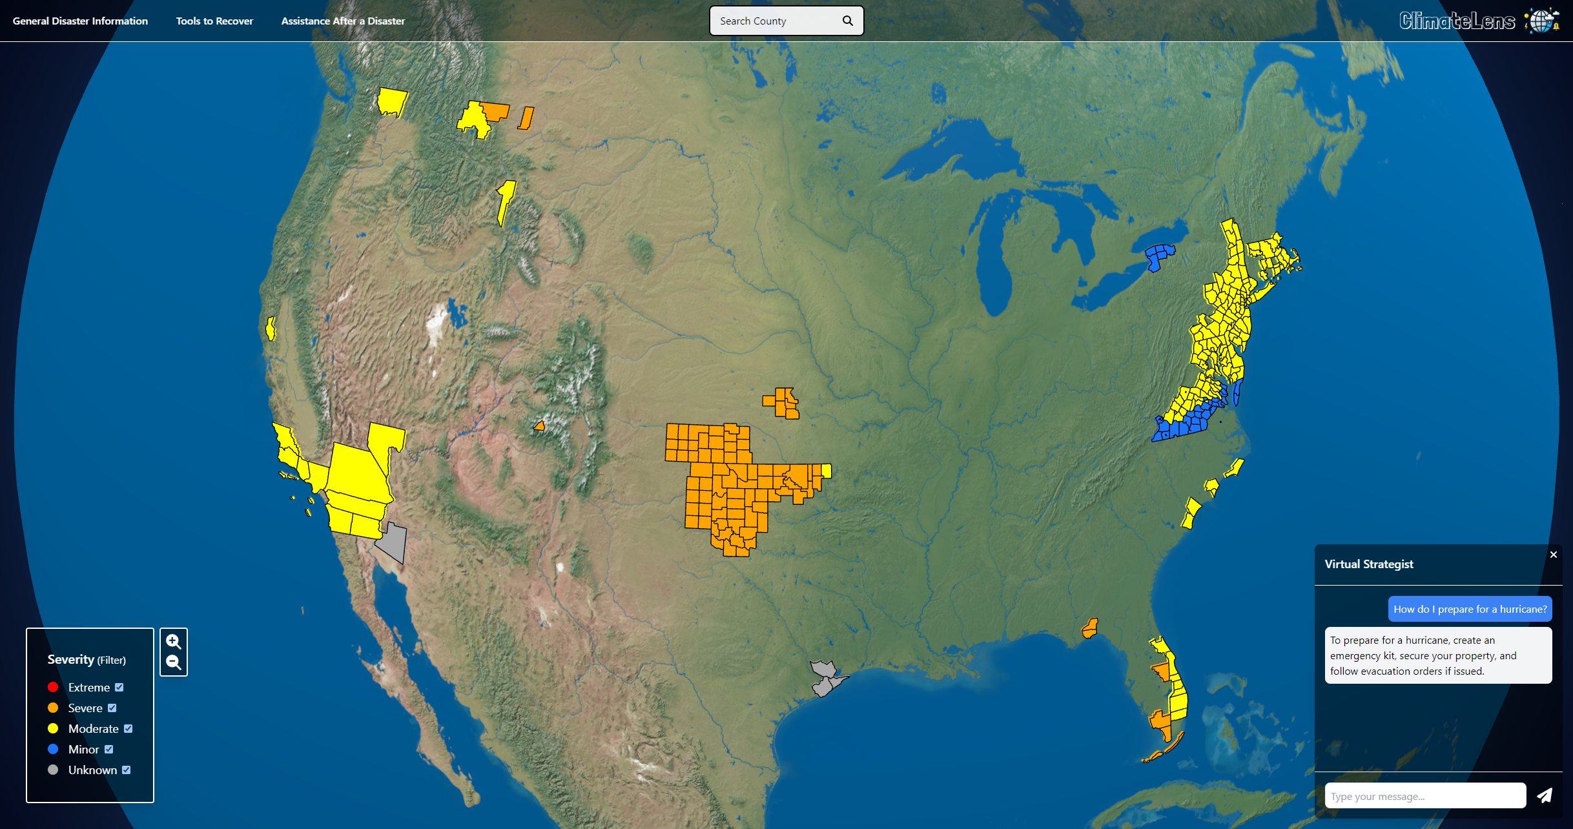This screenshot has width=1573, height=829.
Task: Send the chat message
Action: 1544,795
